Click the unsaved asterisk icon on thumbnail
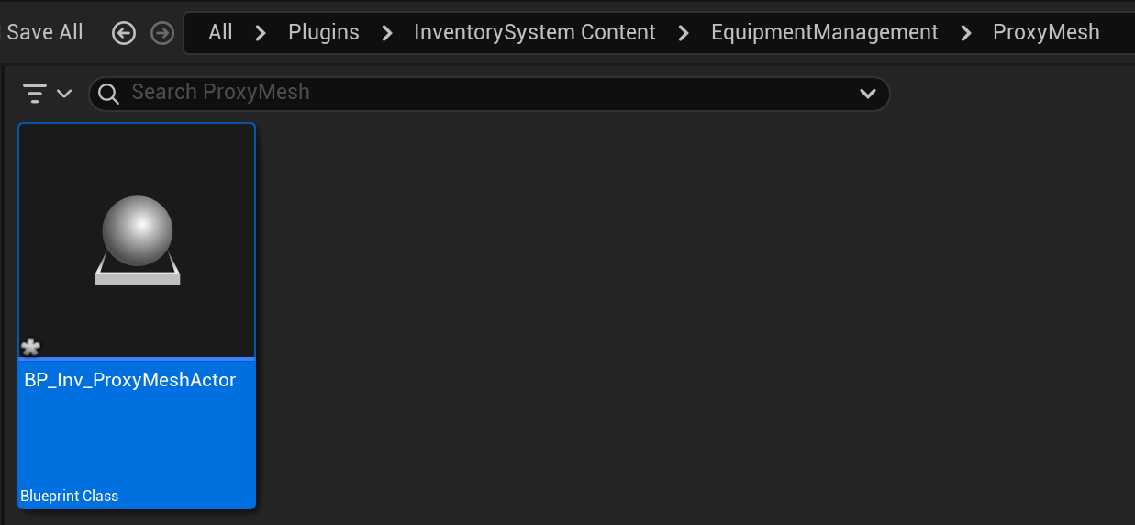Image resolution: width=1135 pixels, height=525 pixels. tap(30, 347)
